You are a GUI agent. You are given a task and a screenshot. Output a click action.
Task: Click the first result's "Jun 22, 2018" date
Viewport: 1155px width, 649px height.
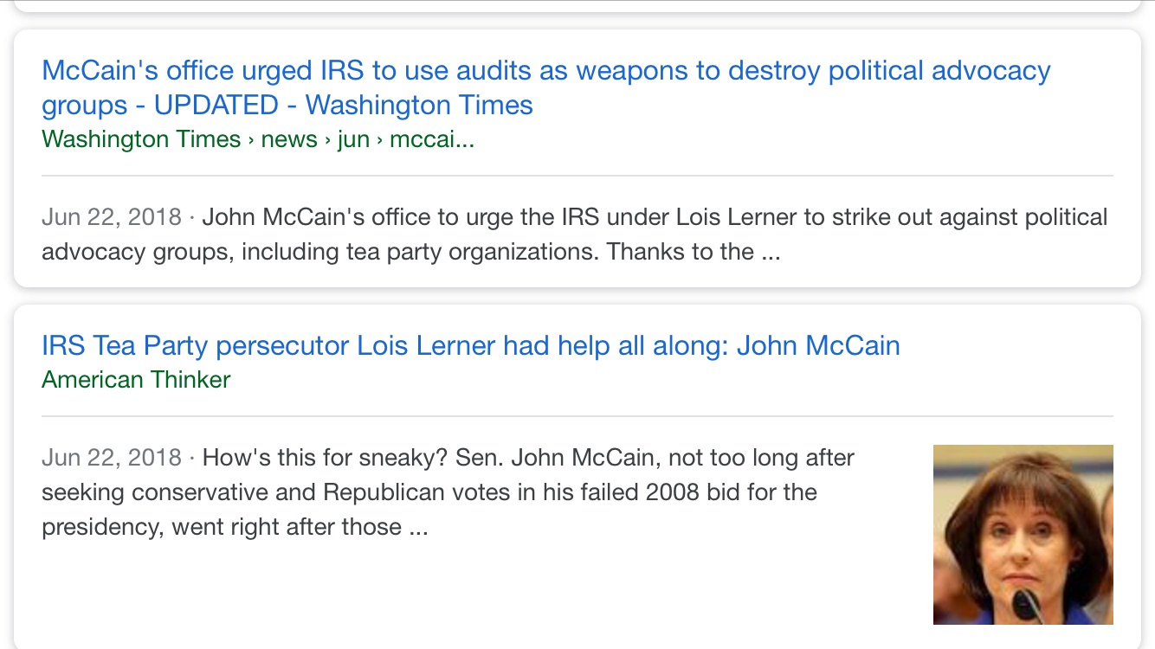point(112,216)
